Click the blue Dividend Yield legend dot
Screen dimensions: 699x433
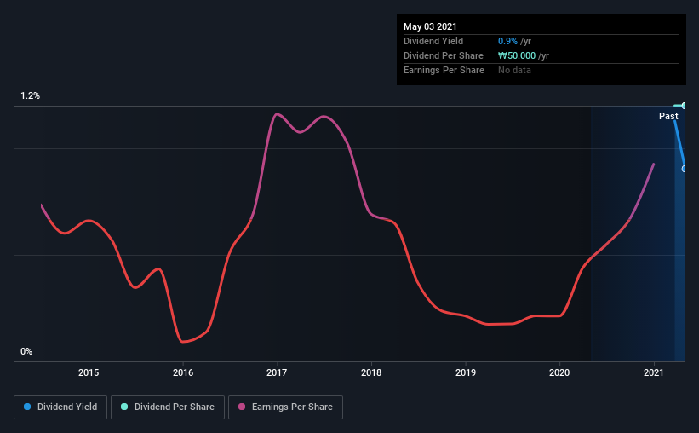tap(27, 407)
